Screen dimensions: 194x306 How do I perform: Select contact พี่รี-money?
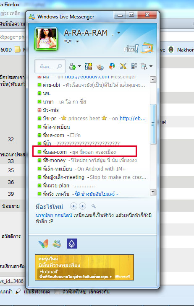point(54,161)
